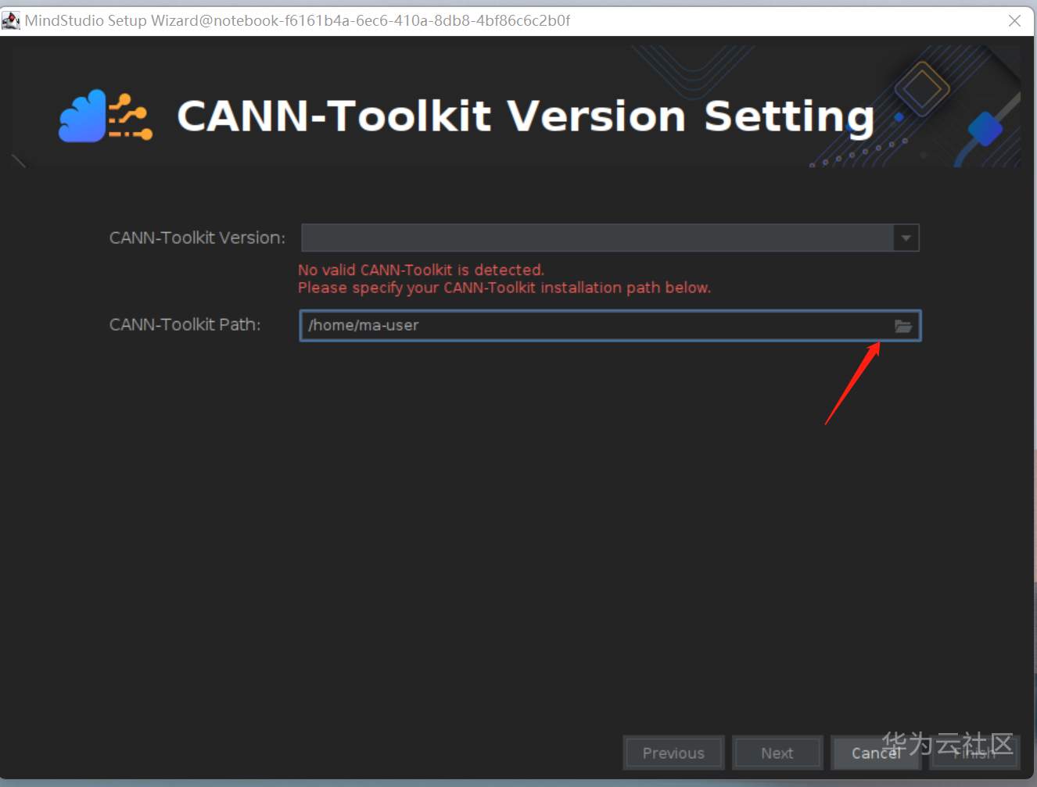This screenshot has width=1037, height=787.
Task: Click the Next button
Action: point(777,753)
